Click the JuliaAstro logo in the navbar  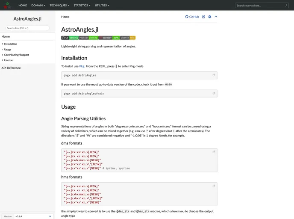pyautogui.click(x=7, y=5)
